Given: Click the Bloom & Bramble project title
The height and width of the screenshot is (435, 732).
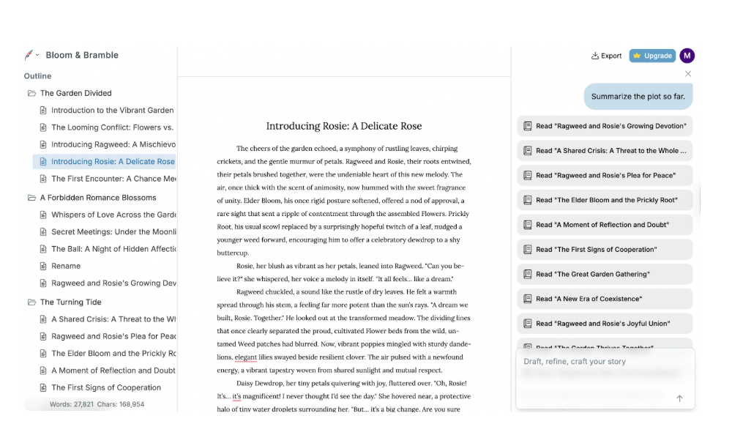Looking at the screenshot, I should [x=82, y=55].
